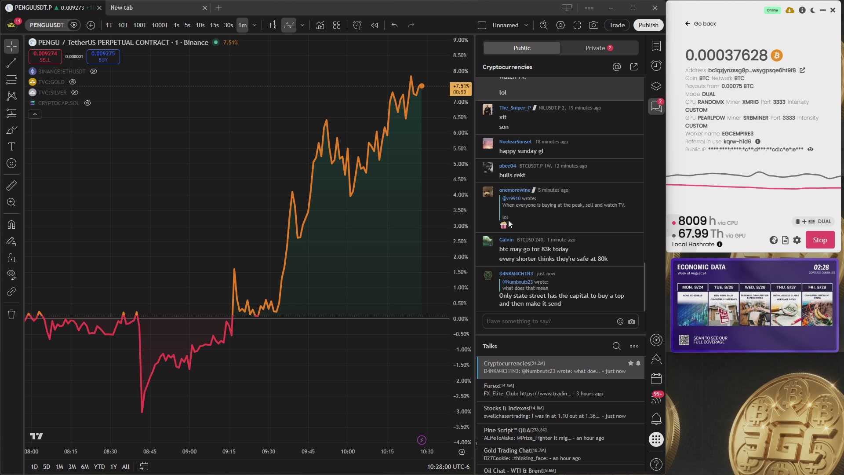The width and height of the screenshot is (844, 475).
Task: Select the text annotation tool
Action: pyautogui.click(x=11, y=146)
